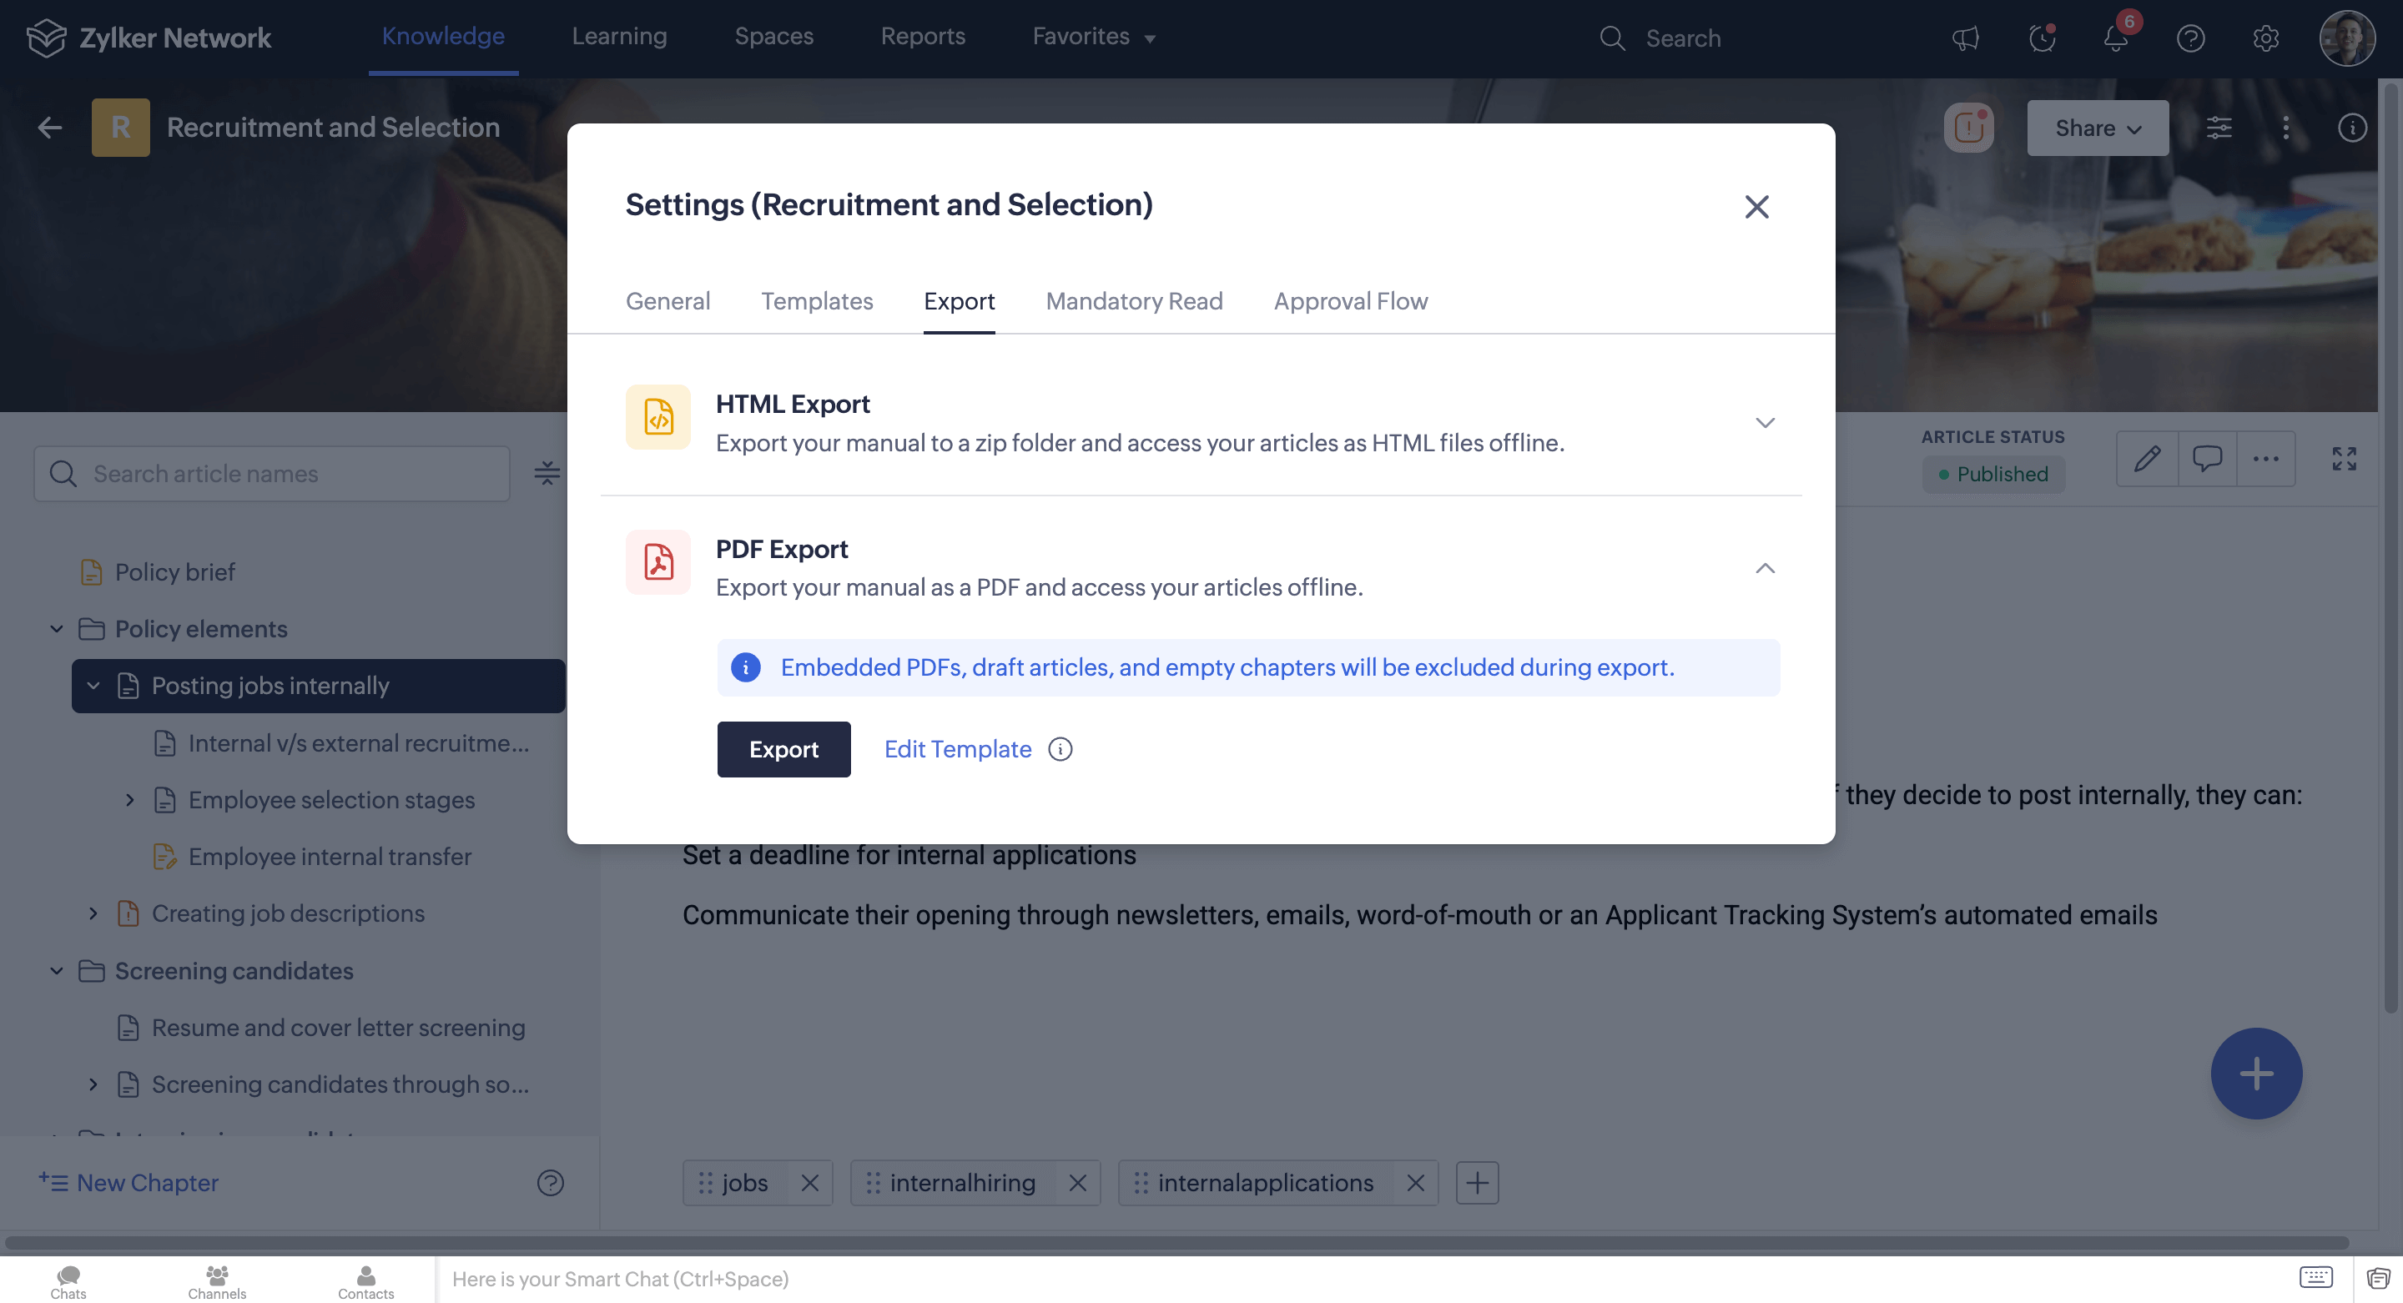Screen dimensions: 2403x1303
Task: Open the Share dropdown
Action: tap(2096, 128)
